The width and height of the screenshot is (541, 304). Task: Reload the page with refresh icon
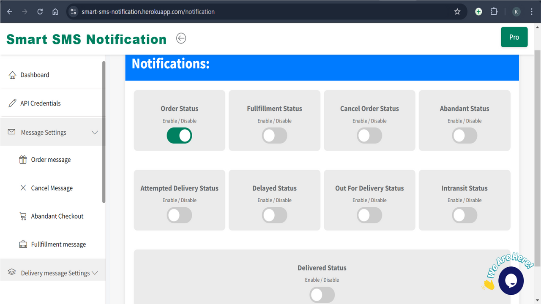(x=40, y=12)
